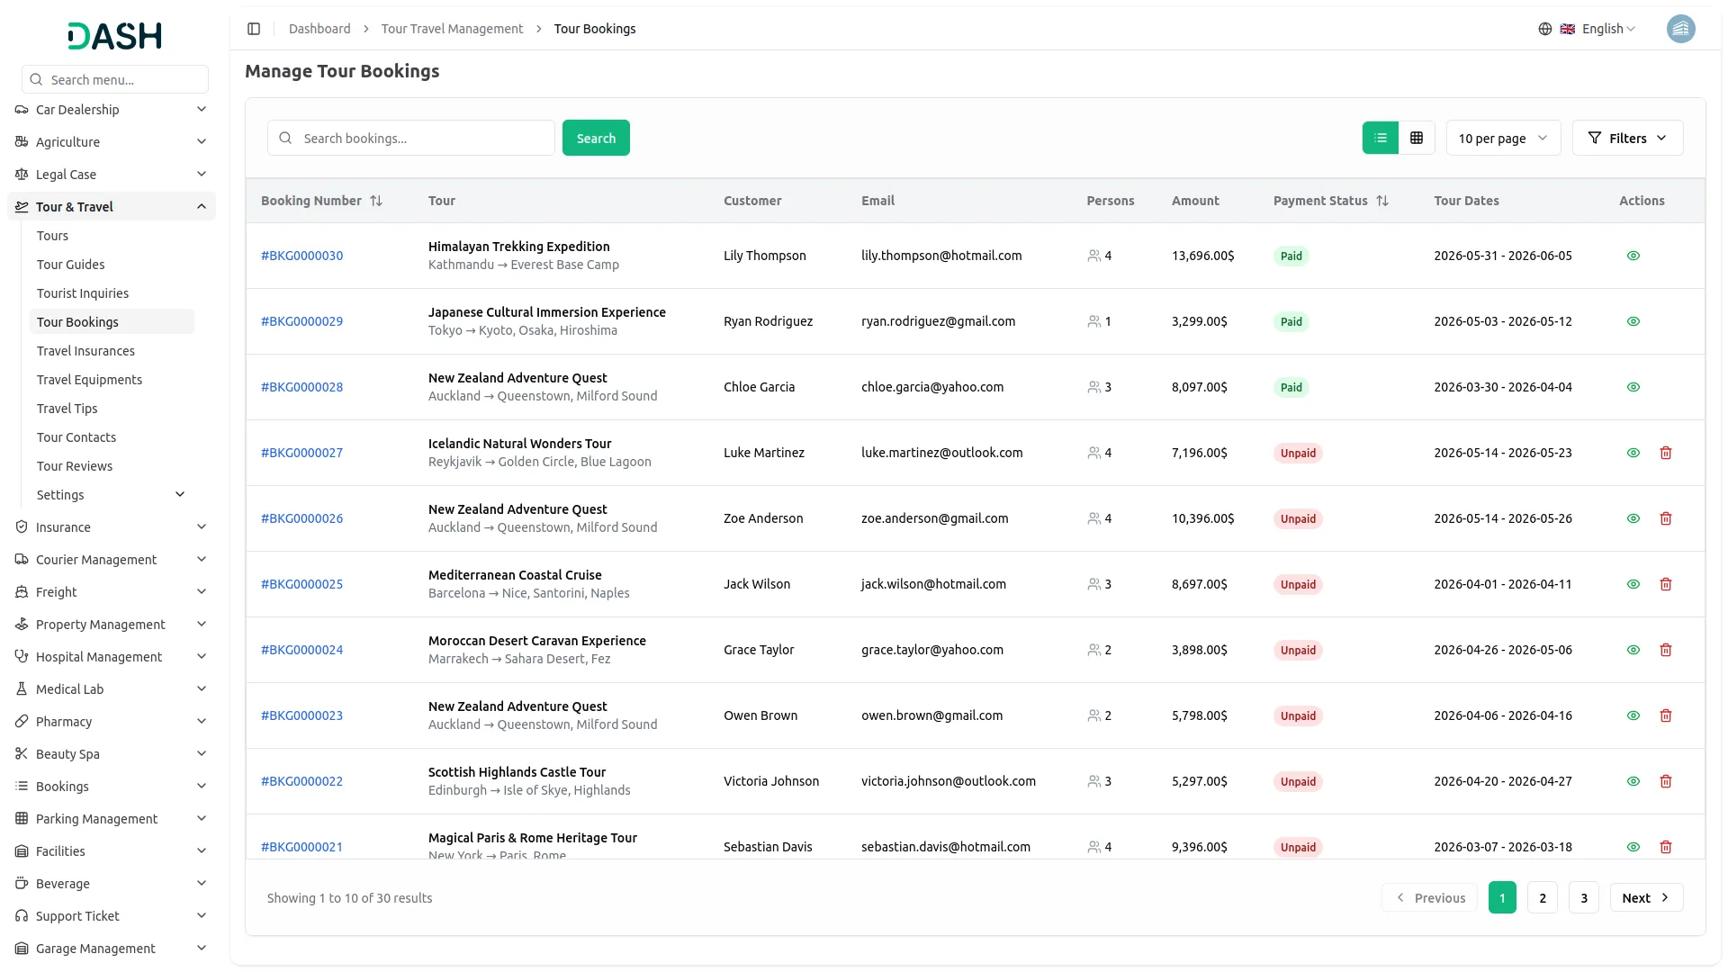Delete Jack Wilson's booking
Image resolution: width=1728 pixels, height=972 pixels.
click(1666, 584)
